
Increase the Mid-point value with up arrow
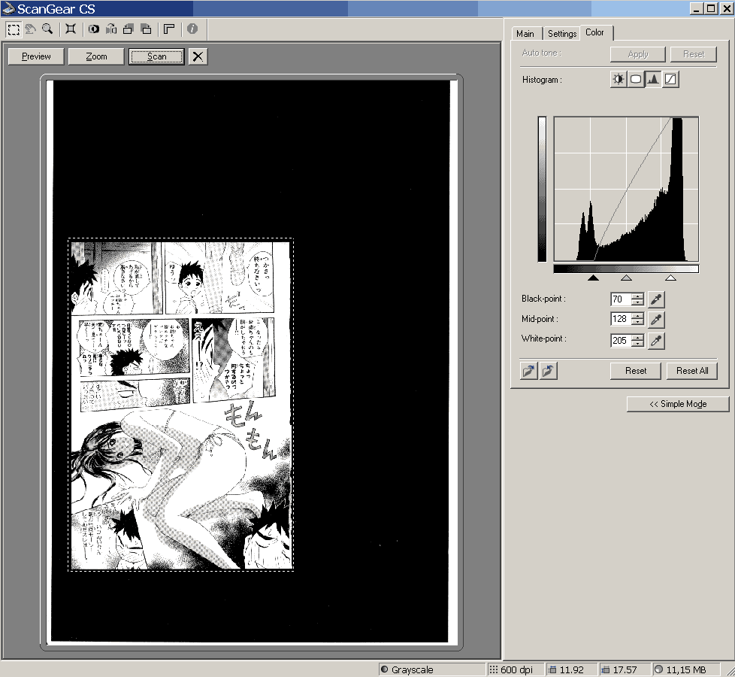[637, 316]
